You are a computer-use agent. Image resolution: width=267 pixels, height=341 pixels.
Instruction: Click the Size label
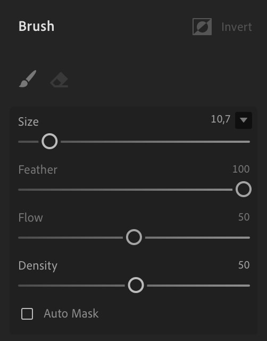[x=28, y=122]
